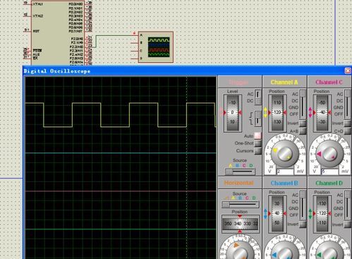The width and height of the screenshot is (352, 259).
Task: Toggle the Channel A Invert button
Action: 303,123
